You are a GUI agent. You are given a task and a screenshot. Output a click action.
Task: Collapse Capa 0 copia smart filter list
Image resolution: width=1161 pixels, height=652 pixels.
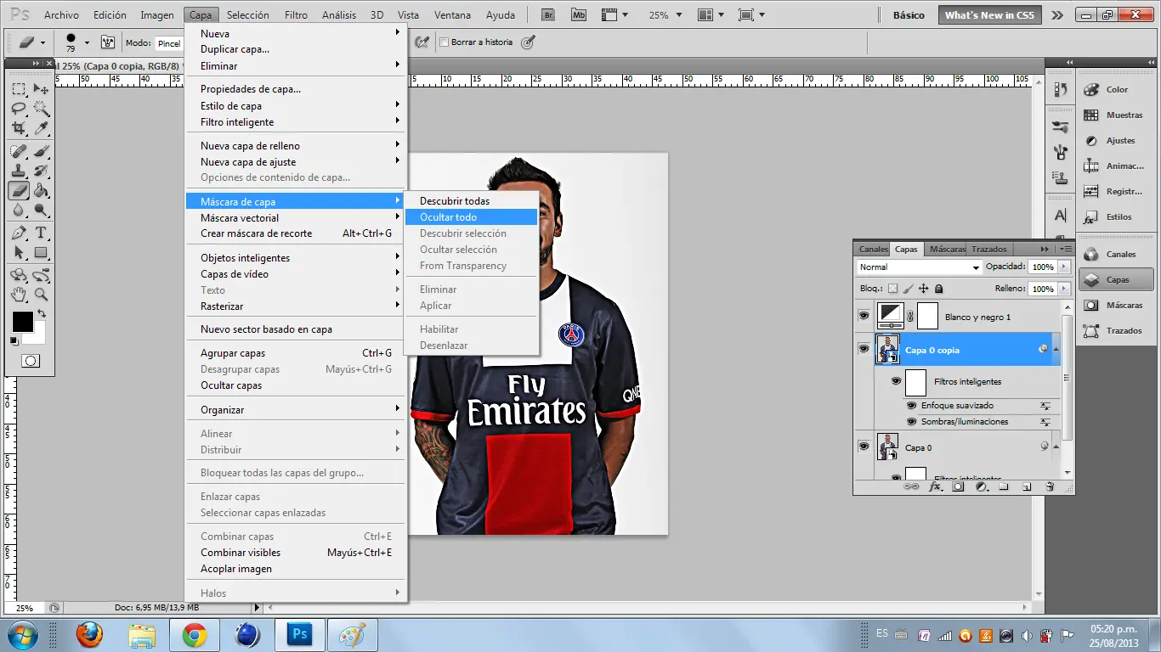click(1056, 349)
